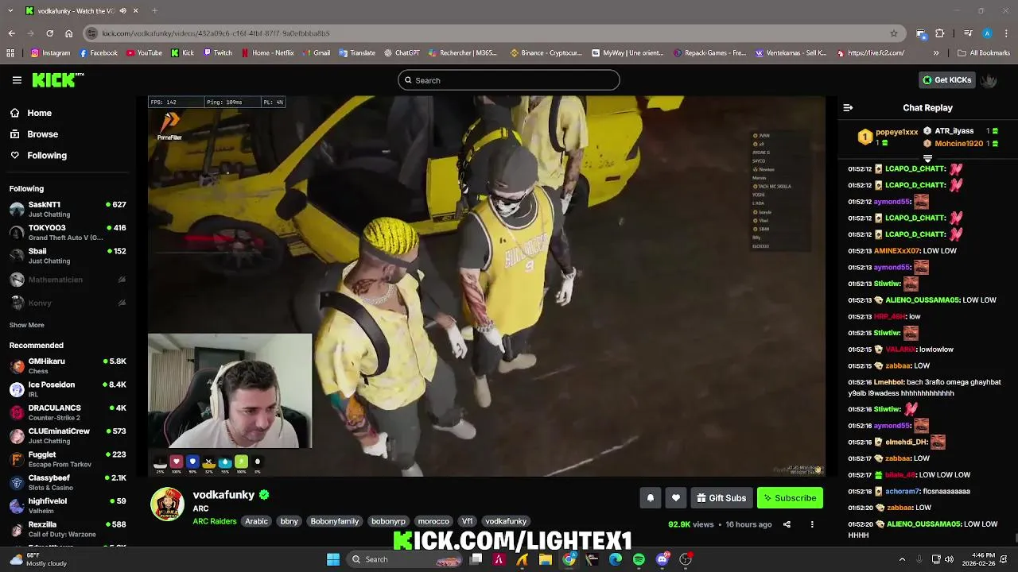The image size is (1018, 572).
Task: Open Ice Poseidon recommended channel
Action: point(68,389)
